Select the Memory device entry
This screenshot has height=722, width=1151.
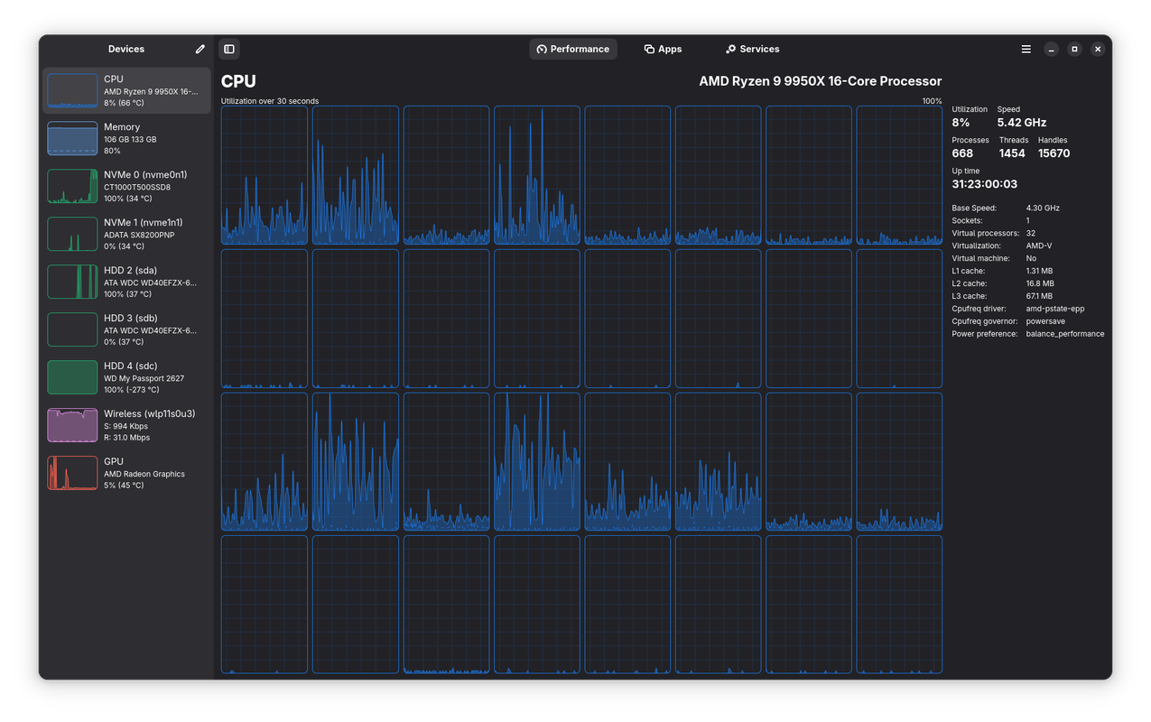coord(126,138)
